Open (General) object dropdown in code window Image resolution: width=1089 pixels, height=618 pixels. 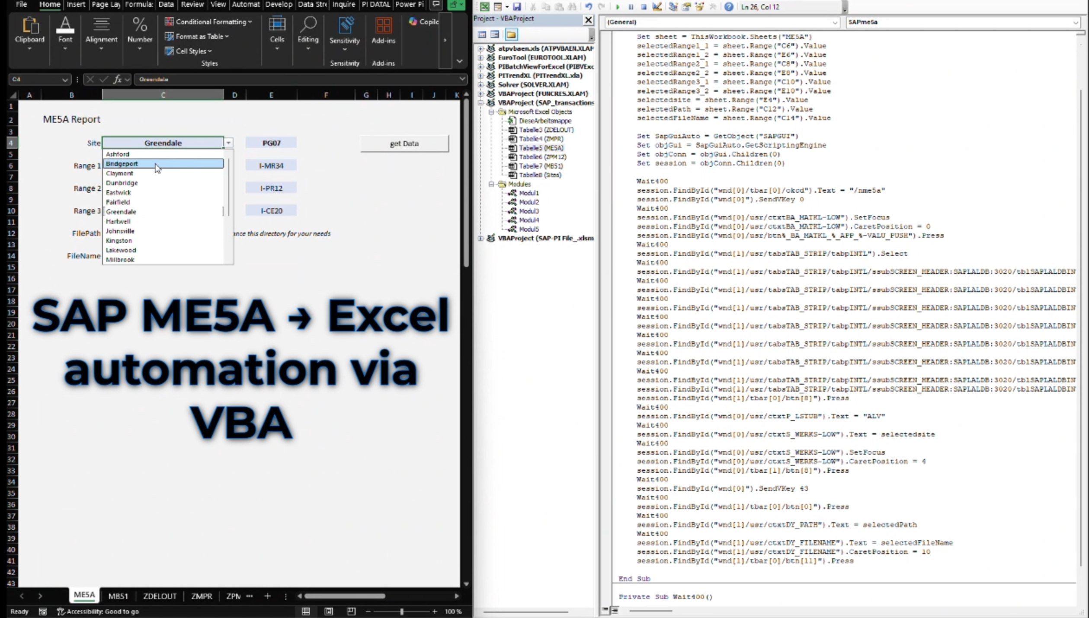coord(835,22)
